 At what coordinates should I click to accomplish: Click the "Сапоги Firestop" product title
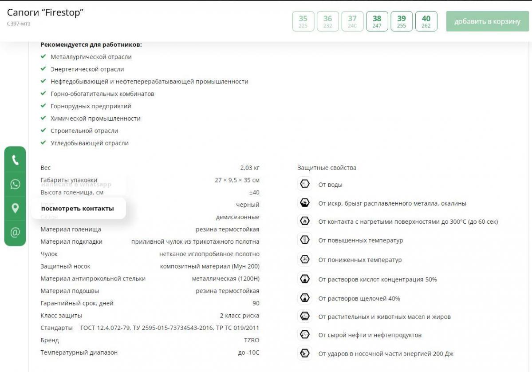point(45,13)
